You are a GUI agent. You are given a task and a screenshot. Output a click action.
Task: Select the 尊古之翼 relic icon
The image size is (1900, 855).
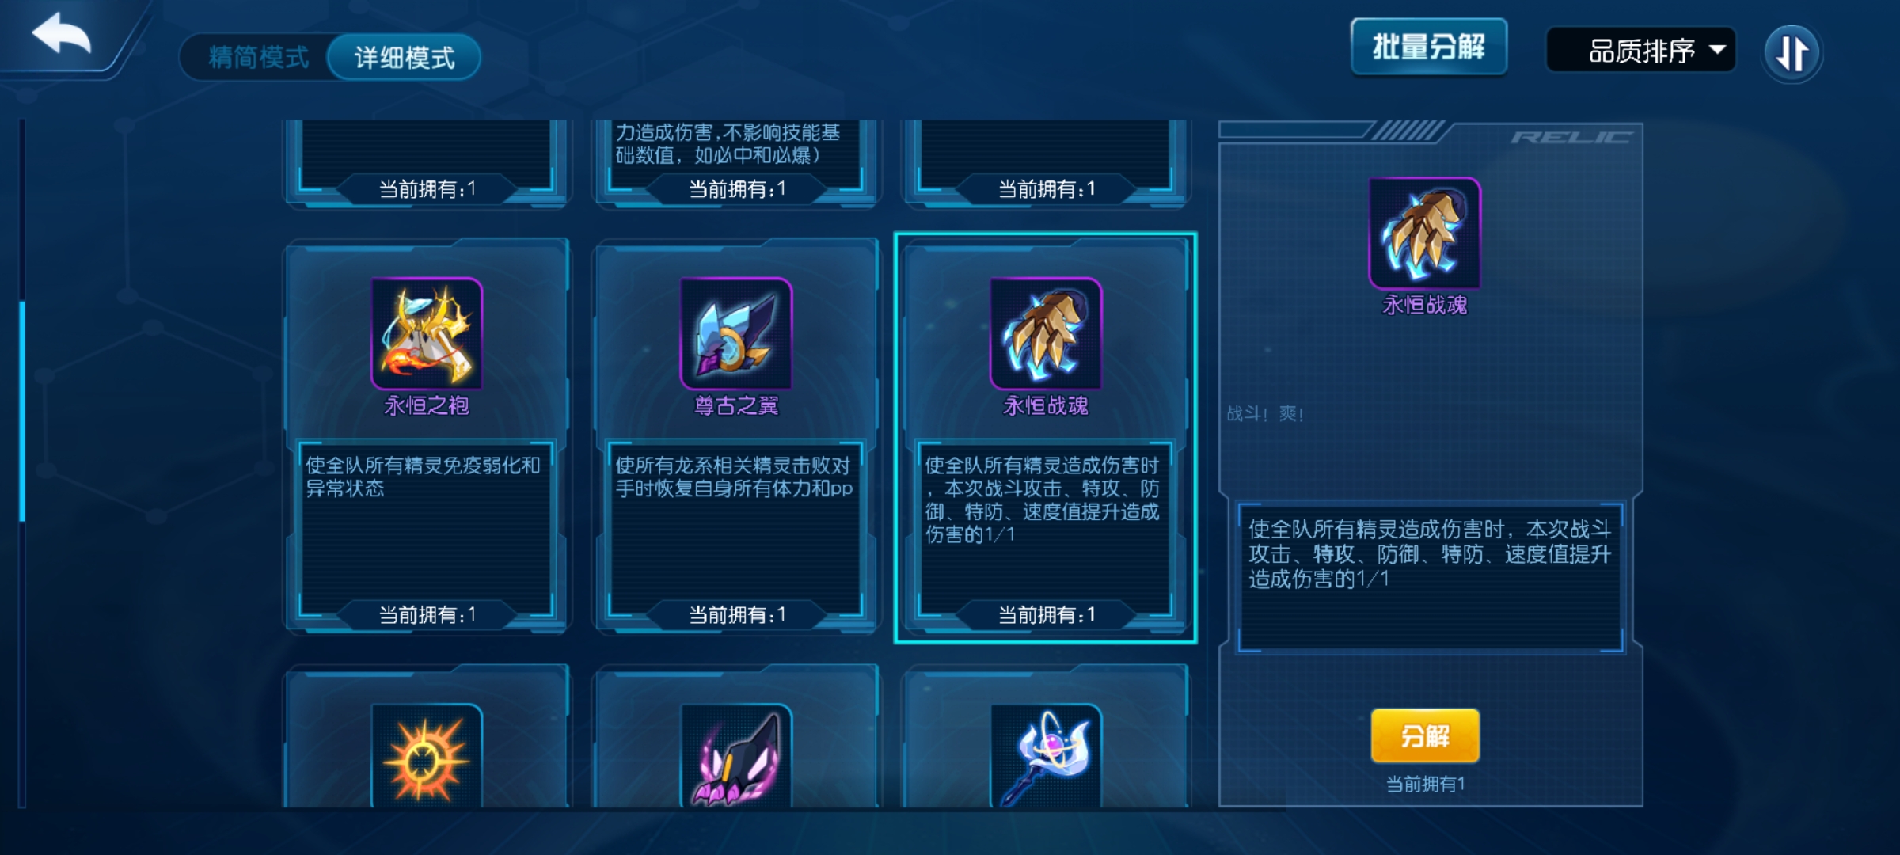pyautogui.click(x=736, y=333)
